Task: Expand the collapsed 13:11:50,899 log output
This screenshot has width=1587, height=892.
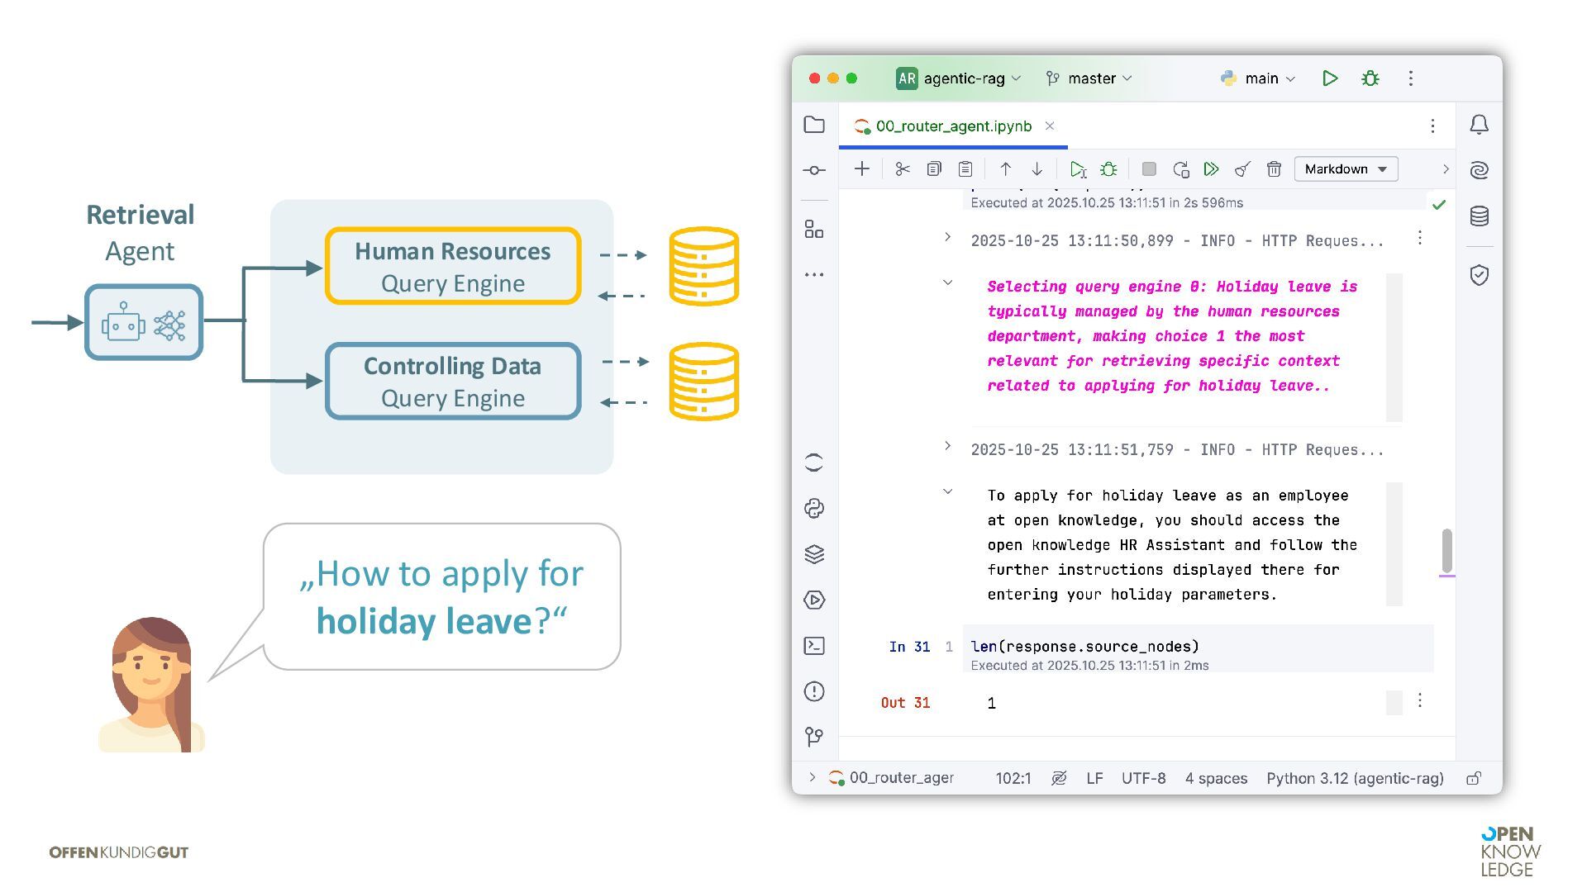Action: click(x=947, y=238)
